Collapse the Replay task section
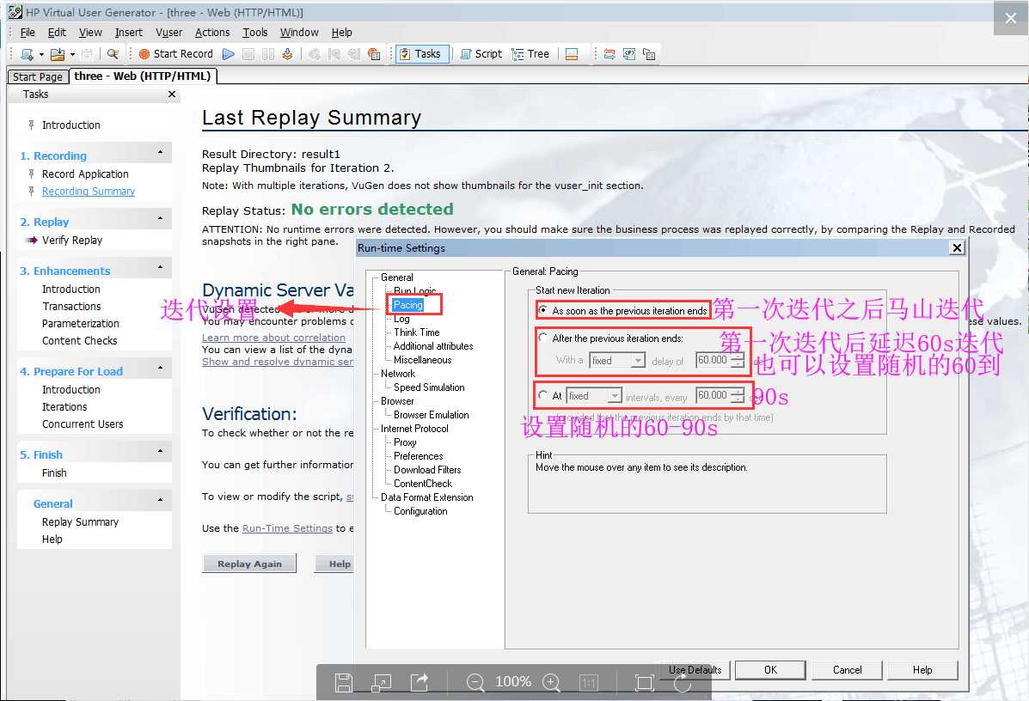The height and width of the screenshot is (701, 1029). (x=160, y=218)
